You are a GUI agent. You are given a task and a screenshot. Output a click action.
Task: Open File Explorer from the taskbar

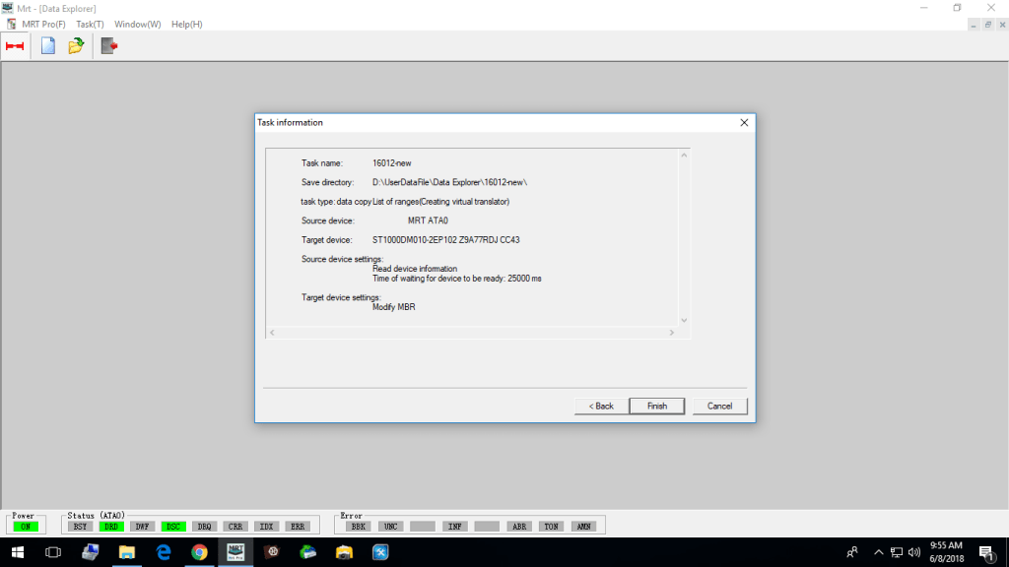point(127,552)
